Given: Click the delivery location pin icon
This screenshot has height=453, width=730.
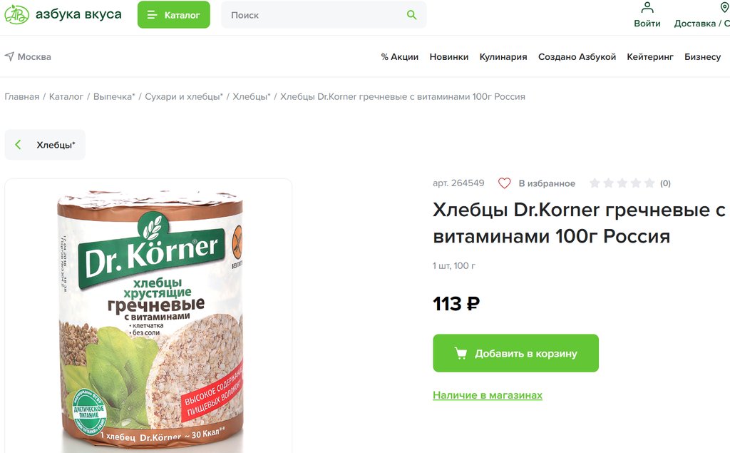Looking at the screenshot, I should pyautogui.click(x=724, y=8).
